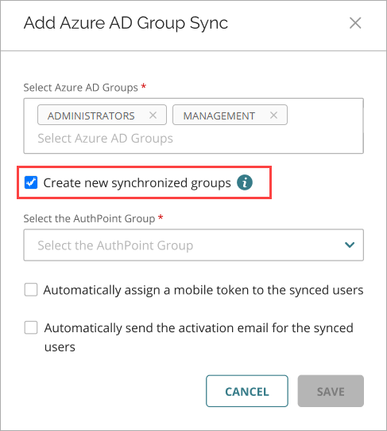This screenshot has width=387, height=431.
Task: Open info tooltip for synchronized groups
Action: (245, 182)
